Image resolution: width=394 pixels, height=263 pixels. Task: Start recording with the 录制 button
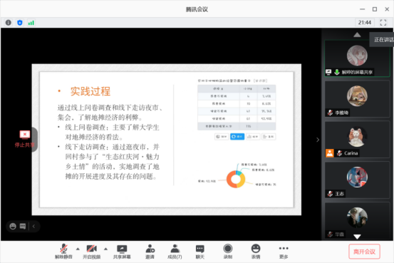pyautogui.click(x=228, y=252)
